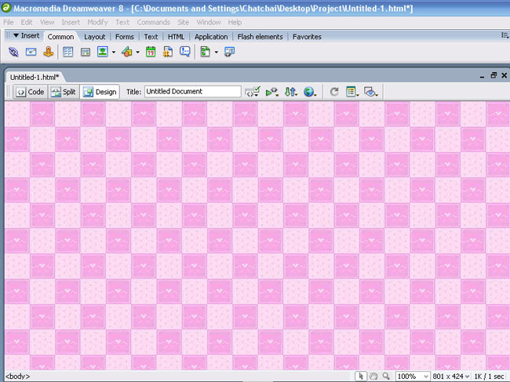Image resolution: width=510 pixels, height=382 pixels.
Task: Select the Untitled-1.html document tab
Action: point(35,77)
